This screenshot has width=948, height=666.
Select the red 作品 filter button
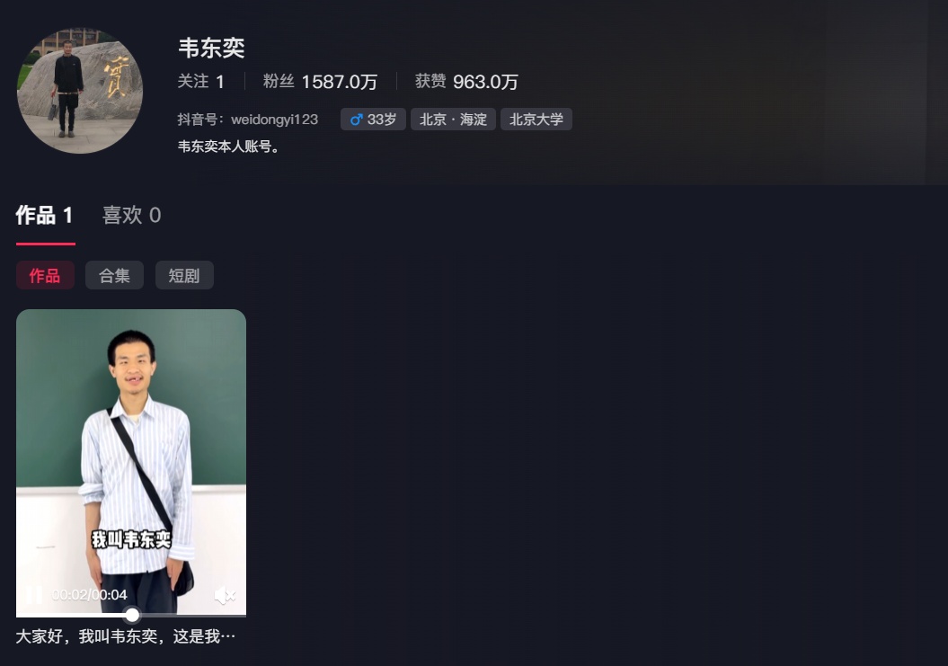[x=45, y=275]
